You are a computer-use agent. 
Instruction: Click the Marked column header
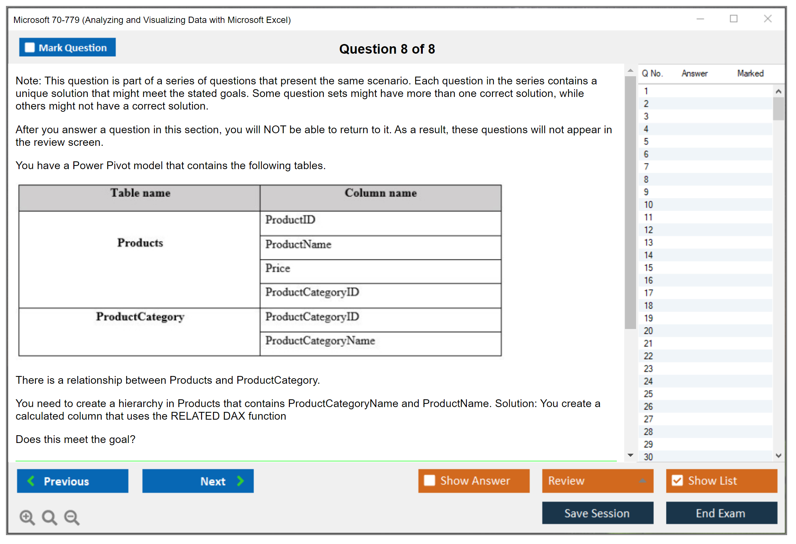click(750, 73)
